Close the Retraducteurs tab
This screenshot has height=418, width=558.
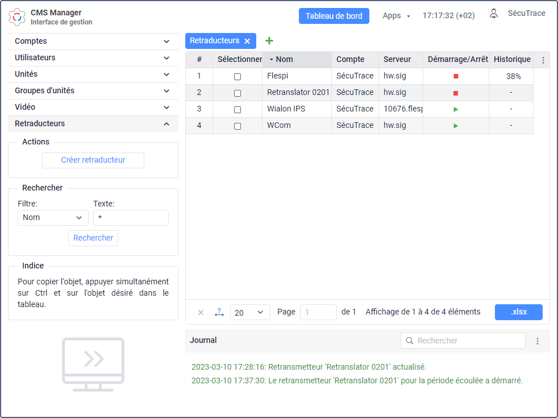247,41
